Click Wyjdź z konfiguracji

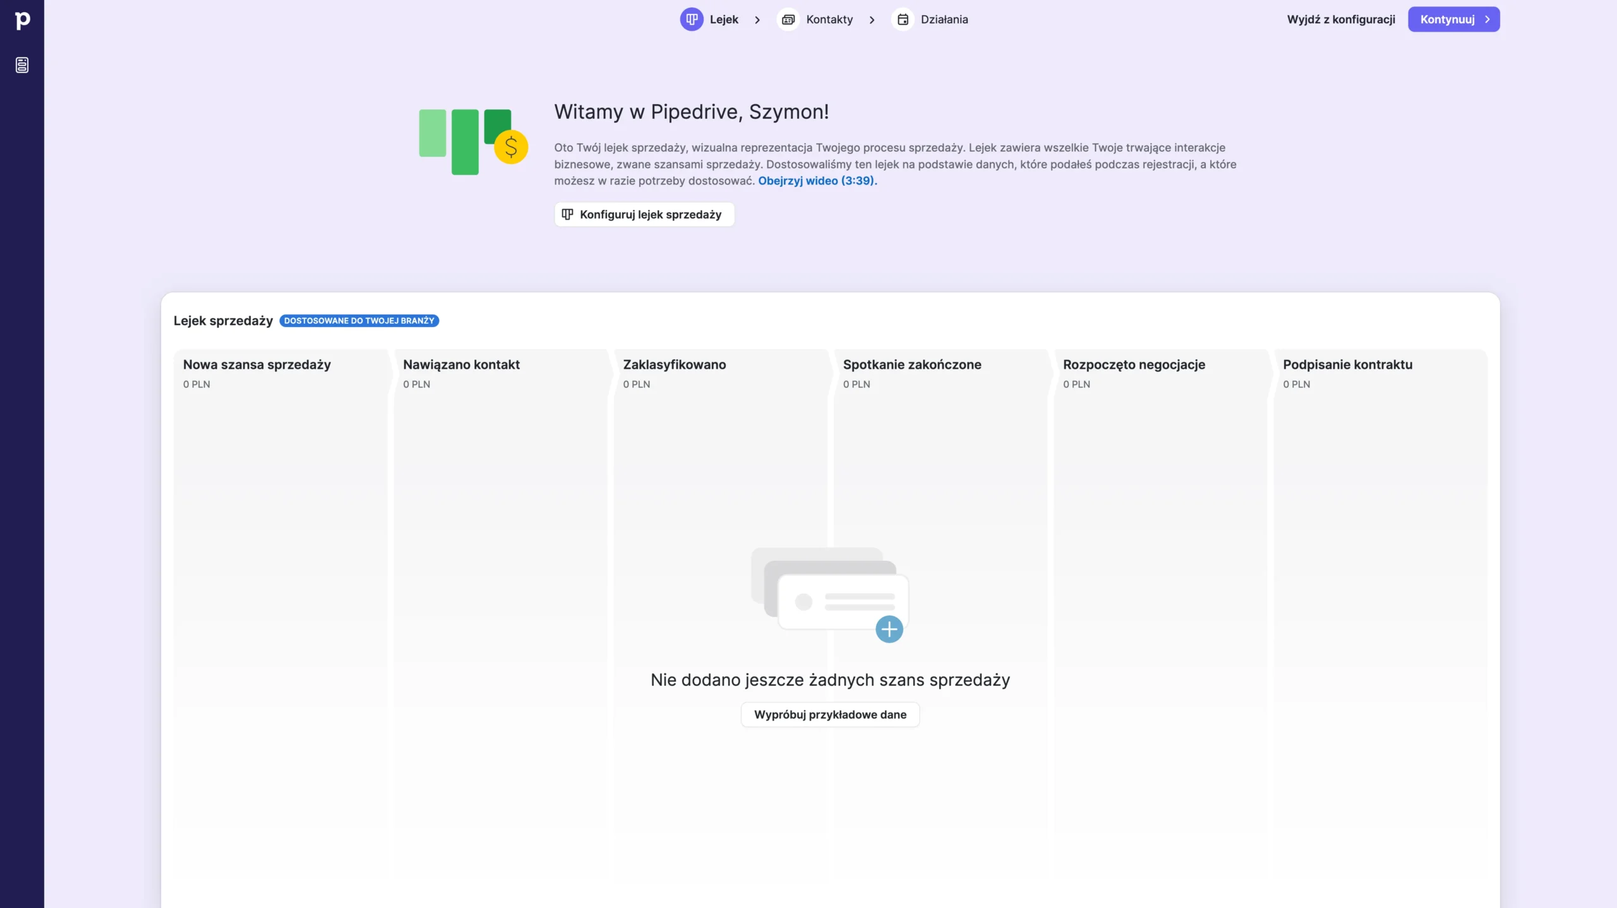(1341, 20)
